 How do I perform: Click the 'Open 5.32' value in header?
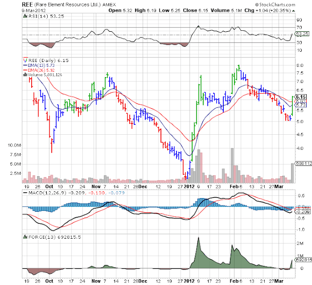point(120,10)
